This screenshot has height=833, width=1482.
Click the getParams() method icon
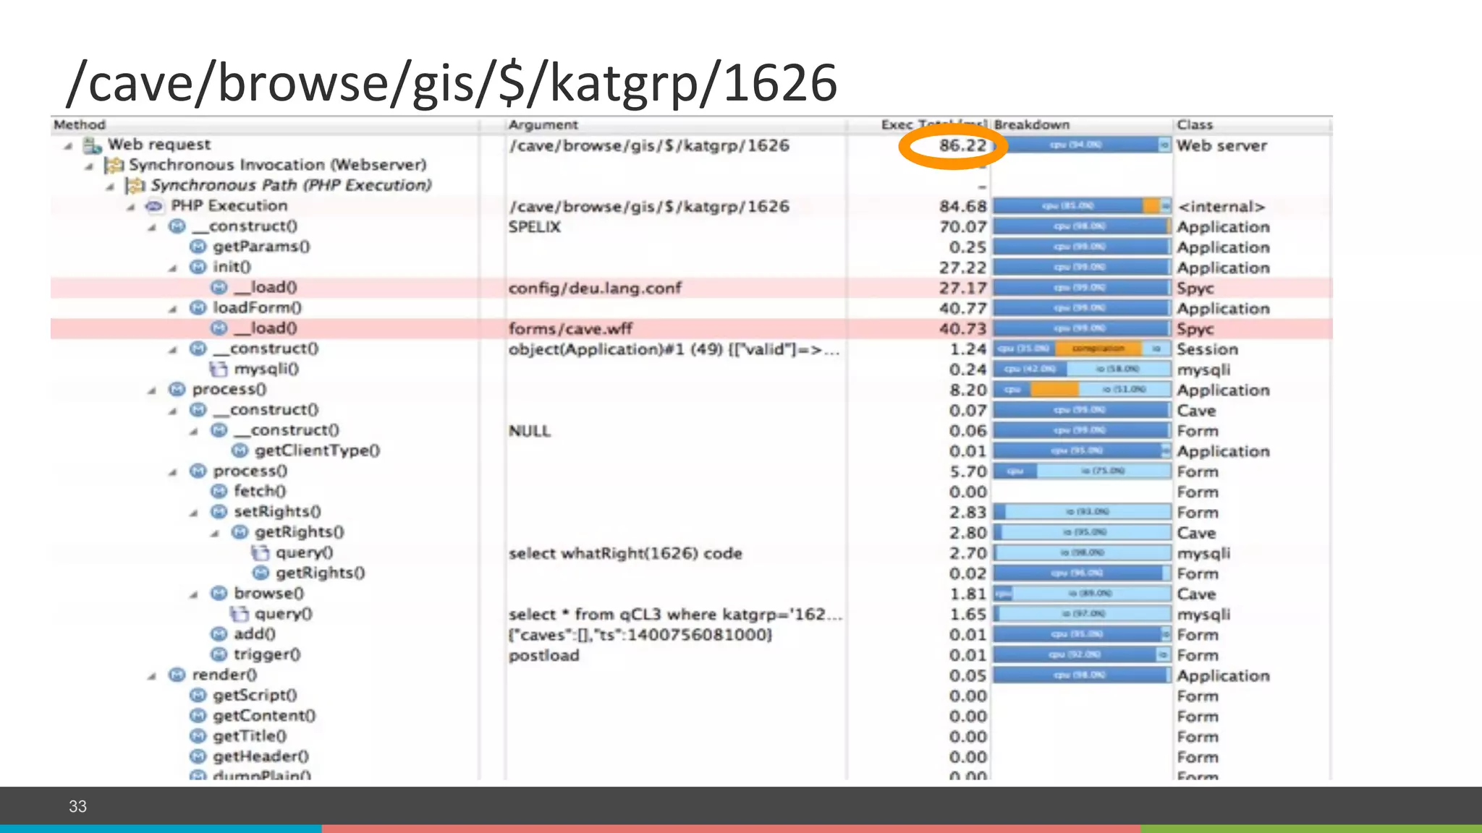[198, 247]
